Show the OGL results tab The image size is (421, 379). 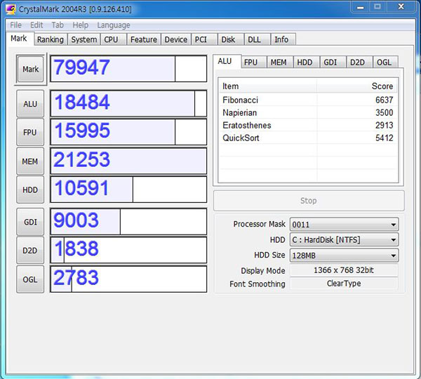click(x=384, y=62)
